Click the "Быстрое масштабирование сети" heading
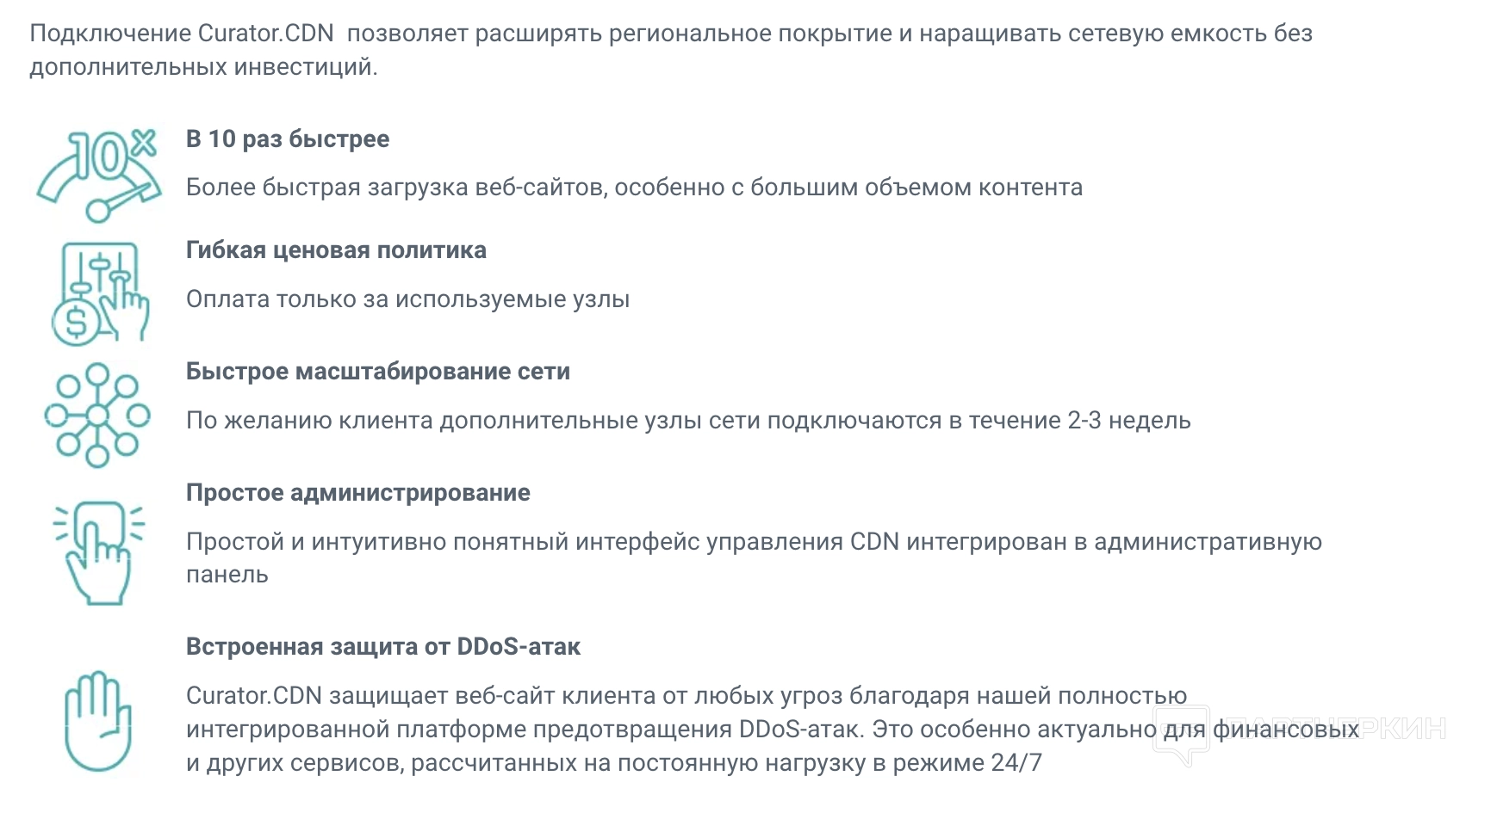 378,372
